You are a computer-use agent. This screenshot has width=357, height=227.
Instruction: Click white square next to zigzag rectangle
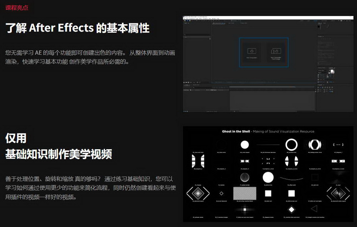coord(268,193)
